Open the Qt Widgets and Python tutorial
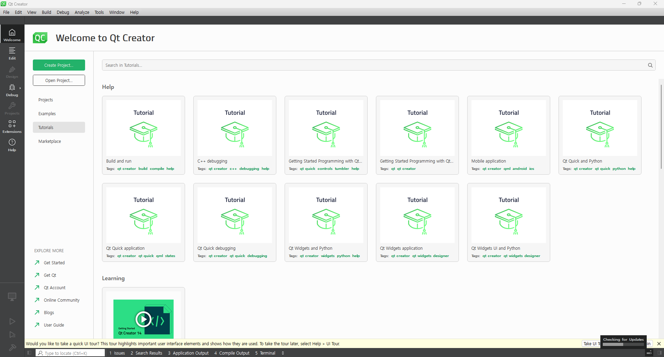664x357 pixels. click(326, 222)
